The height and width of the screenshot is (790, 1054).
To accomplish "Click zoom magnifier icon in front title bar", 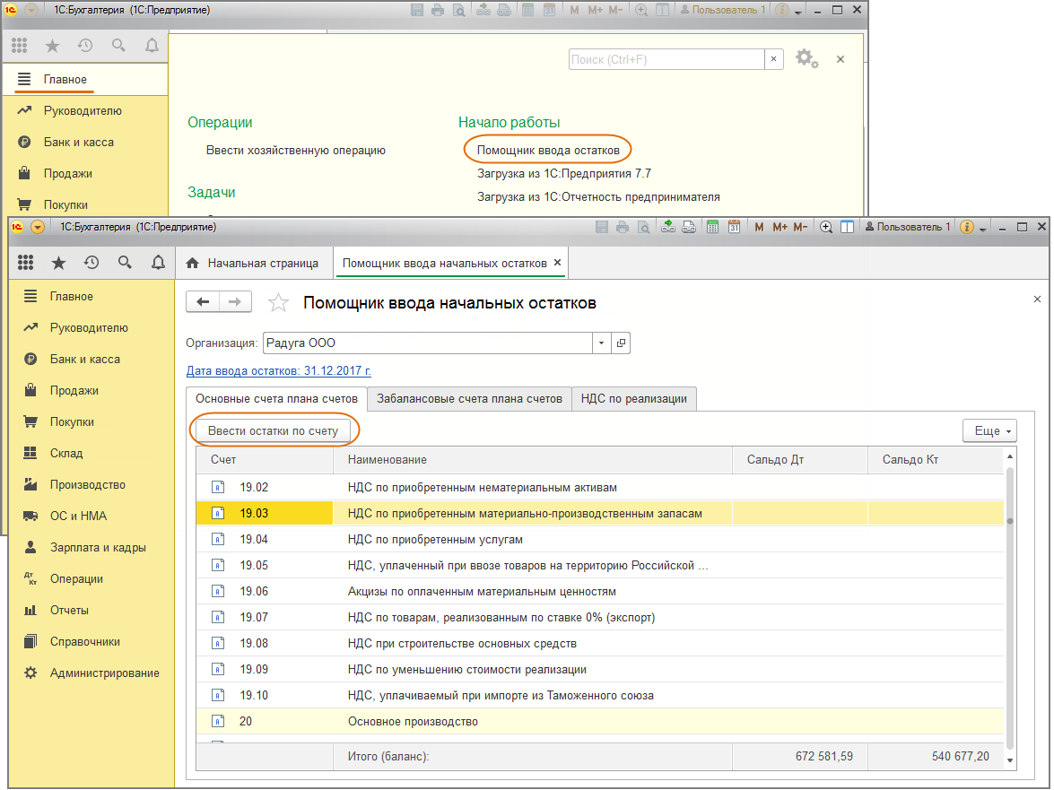I will pos(826,227).
